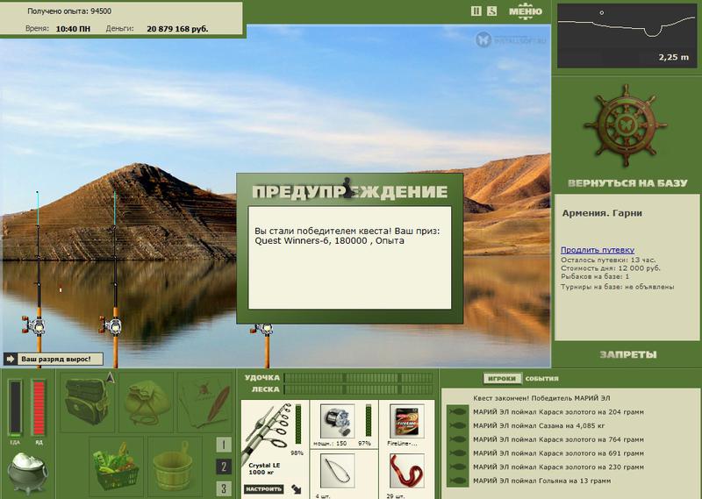Click the Продлить путевку link
The height and width of the screenshot is (499, 702).
coord(598,250)
